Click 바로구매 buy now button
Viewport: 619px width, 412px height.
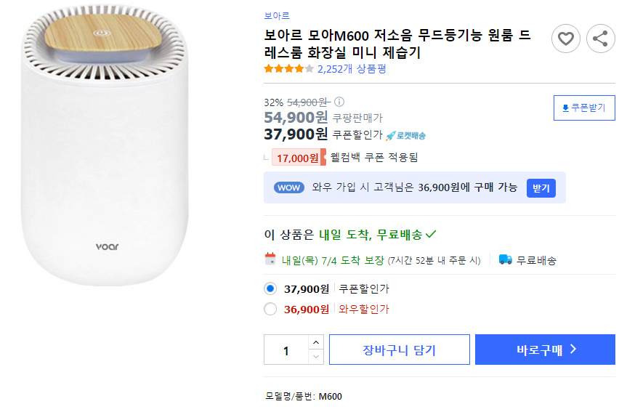tap(545, 350)
